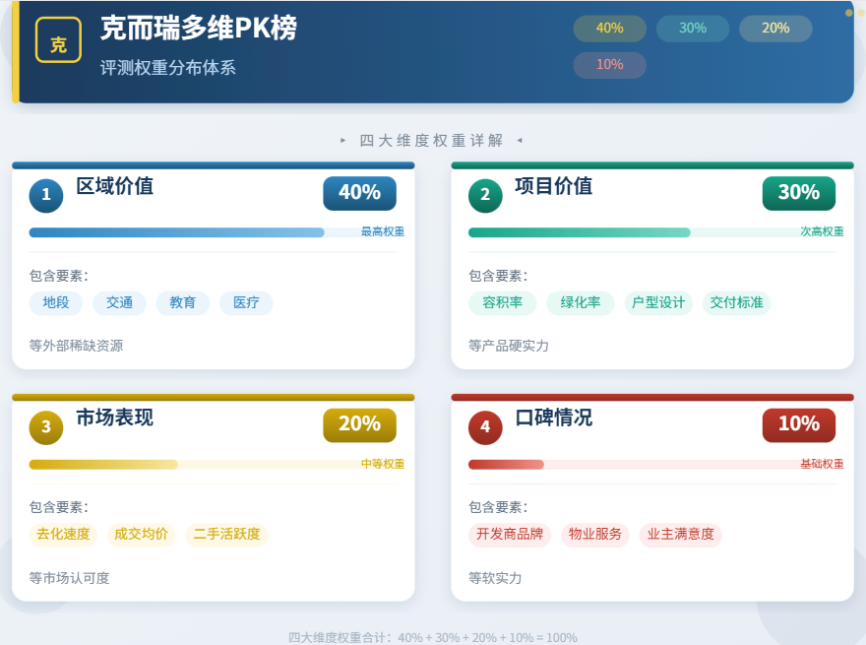
Task: Select the 40% pill in the header
Action: pyautogui.click(x=609, y=29)
